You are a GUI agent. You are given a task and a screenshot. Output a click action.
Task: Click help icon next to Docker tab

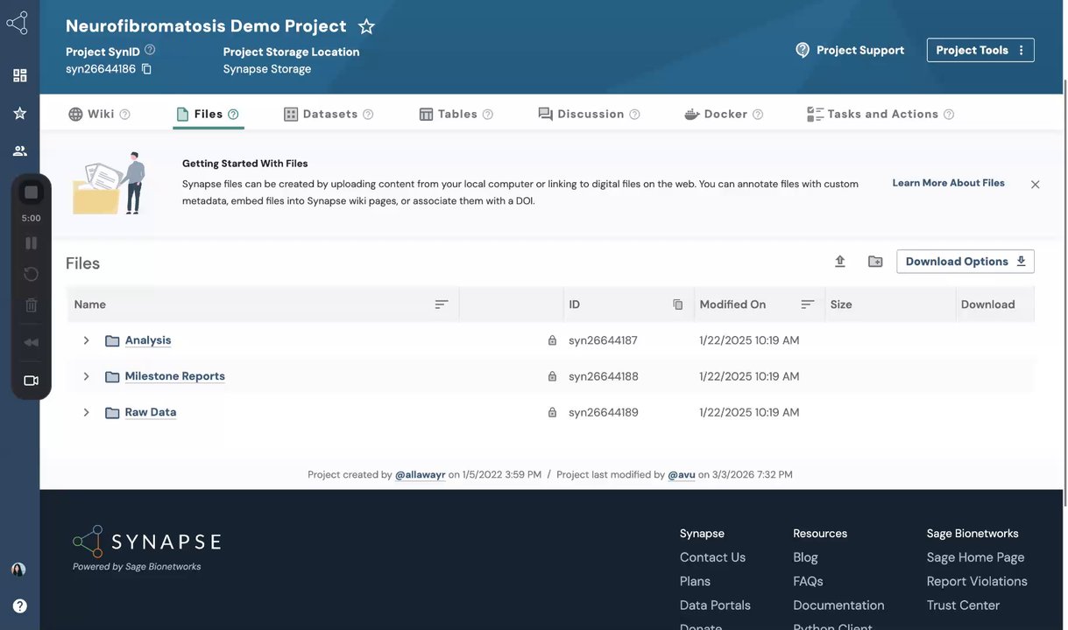(x=758, y=115)
